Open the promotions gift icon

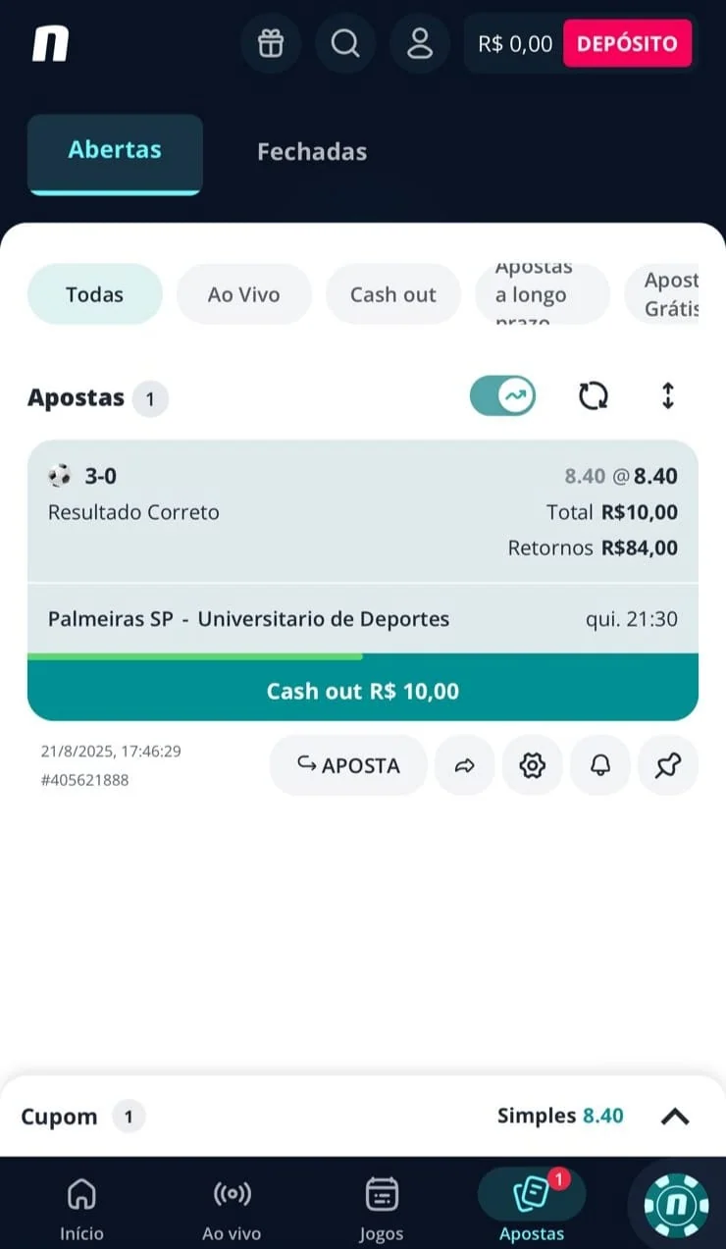(271, 43)
